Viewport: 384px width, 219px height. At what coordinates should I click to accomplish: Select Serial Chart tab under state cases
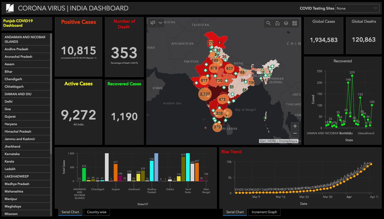coord(70,212)
